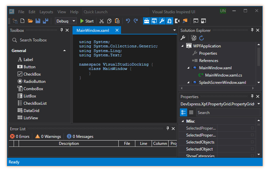Open the Properties object selector dropdown
This screenshot has height=173, width=268.
pyautogui.click(x=259, y=104)
